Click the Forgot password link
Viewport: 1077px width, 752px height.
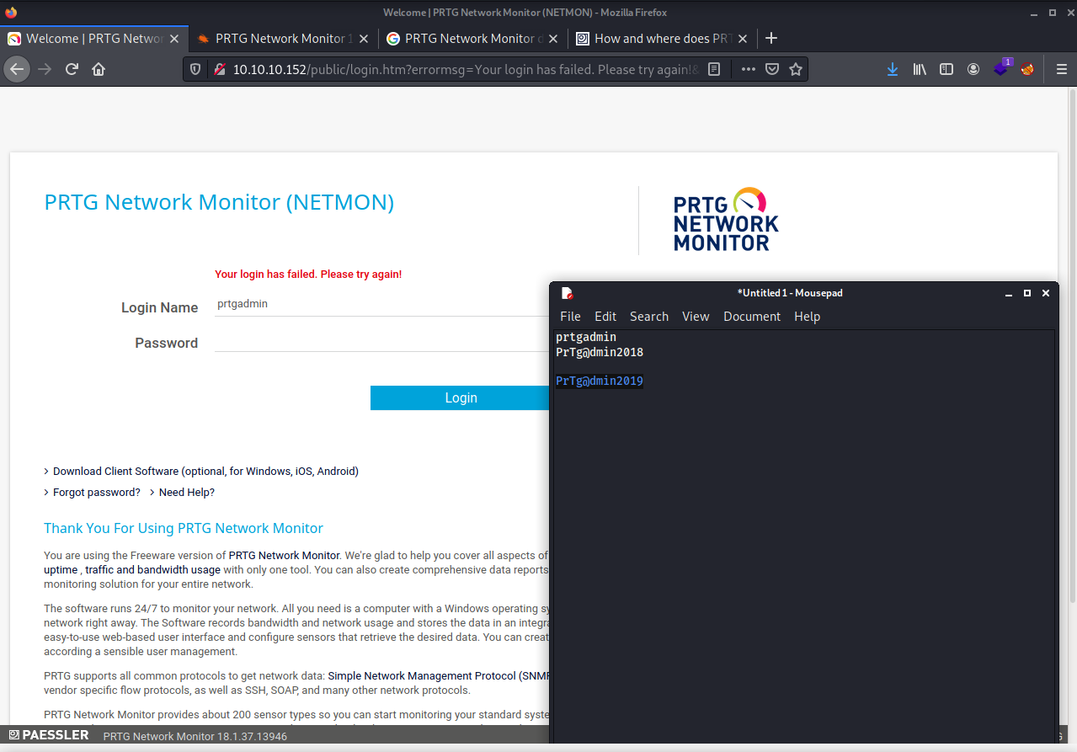coord(97,493)
